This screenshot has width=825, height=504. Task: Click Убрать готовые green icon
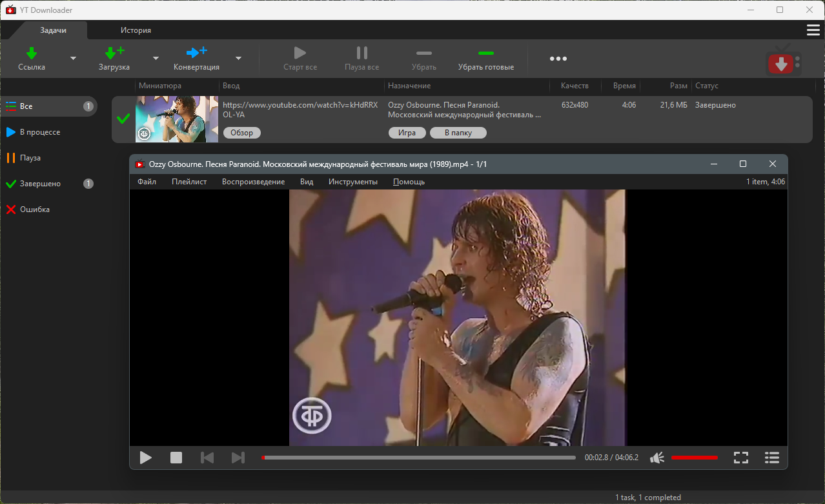pos(486,53)
